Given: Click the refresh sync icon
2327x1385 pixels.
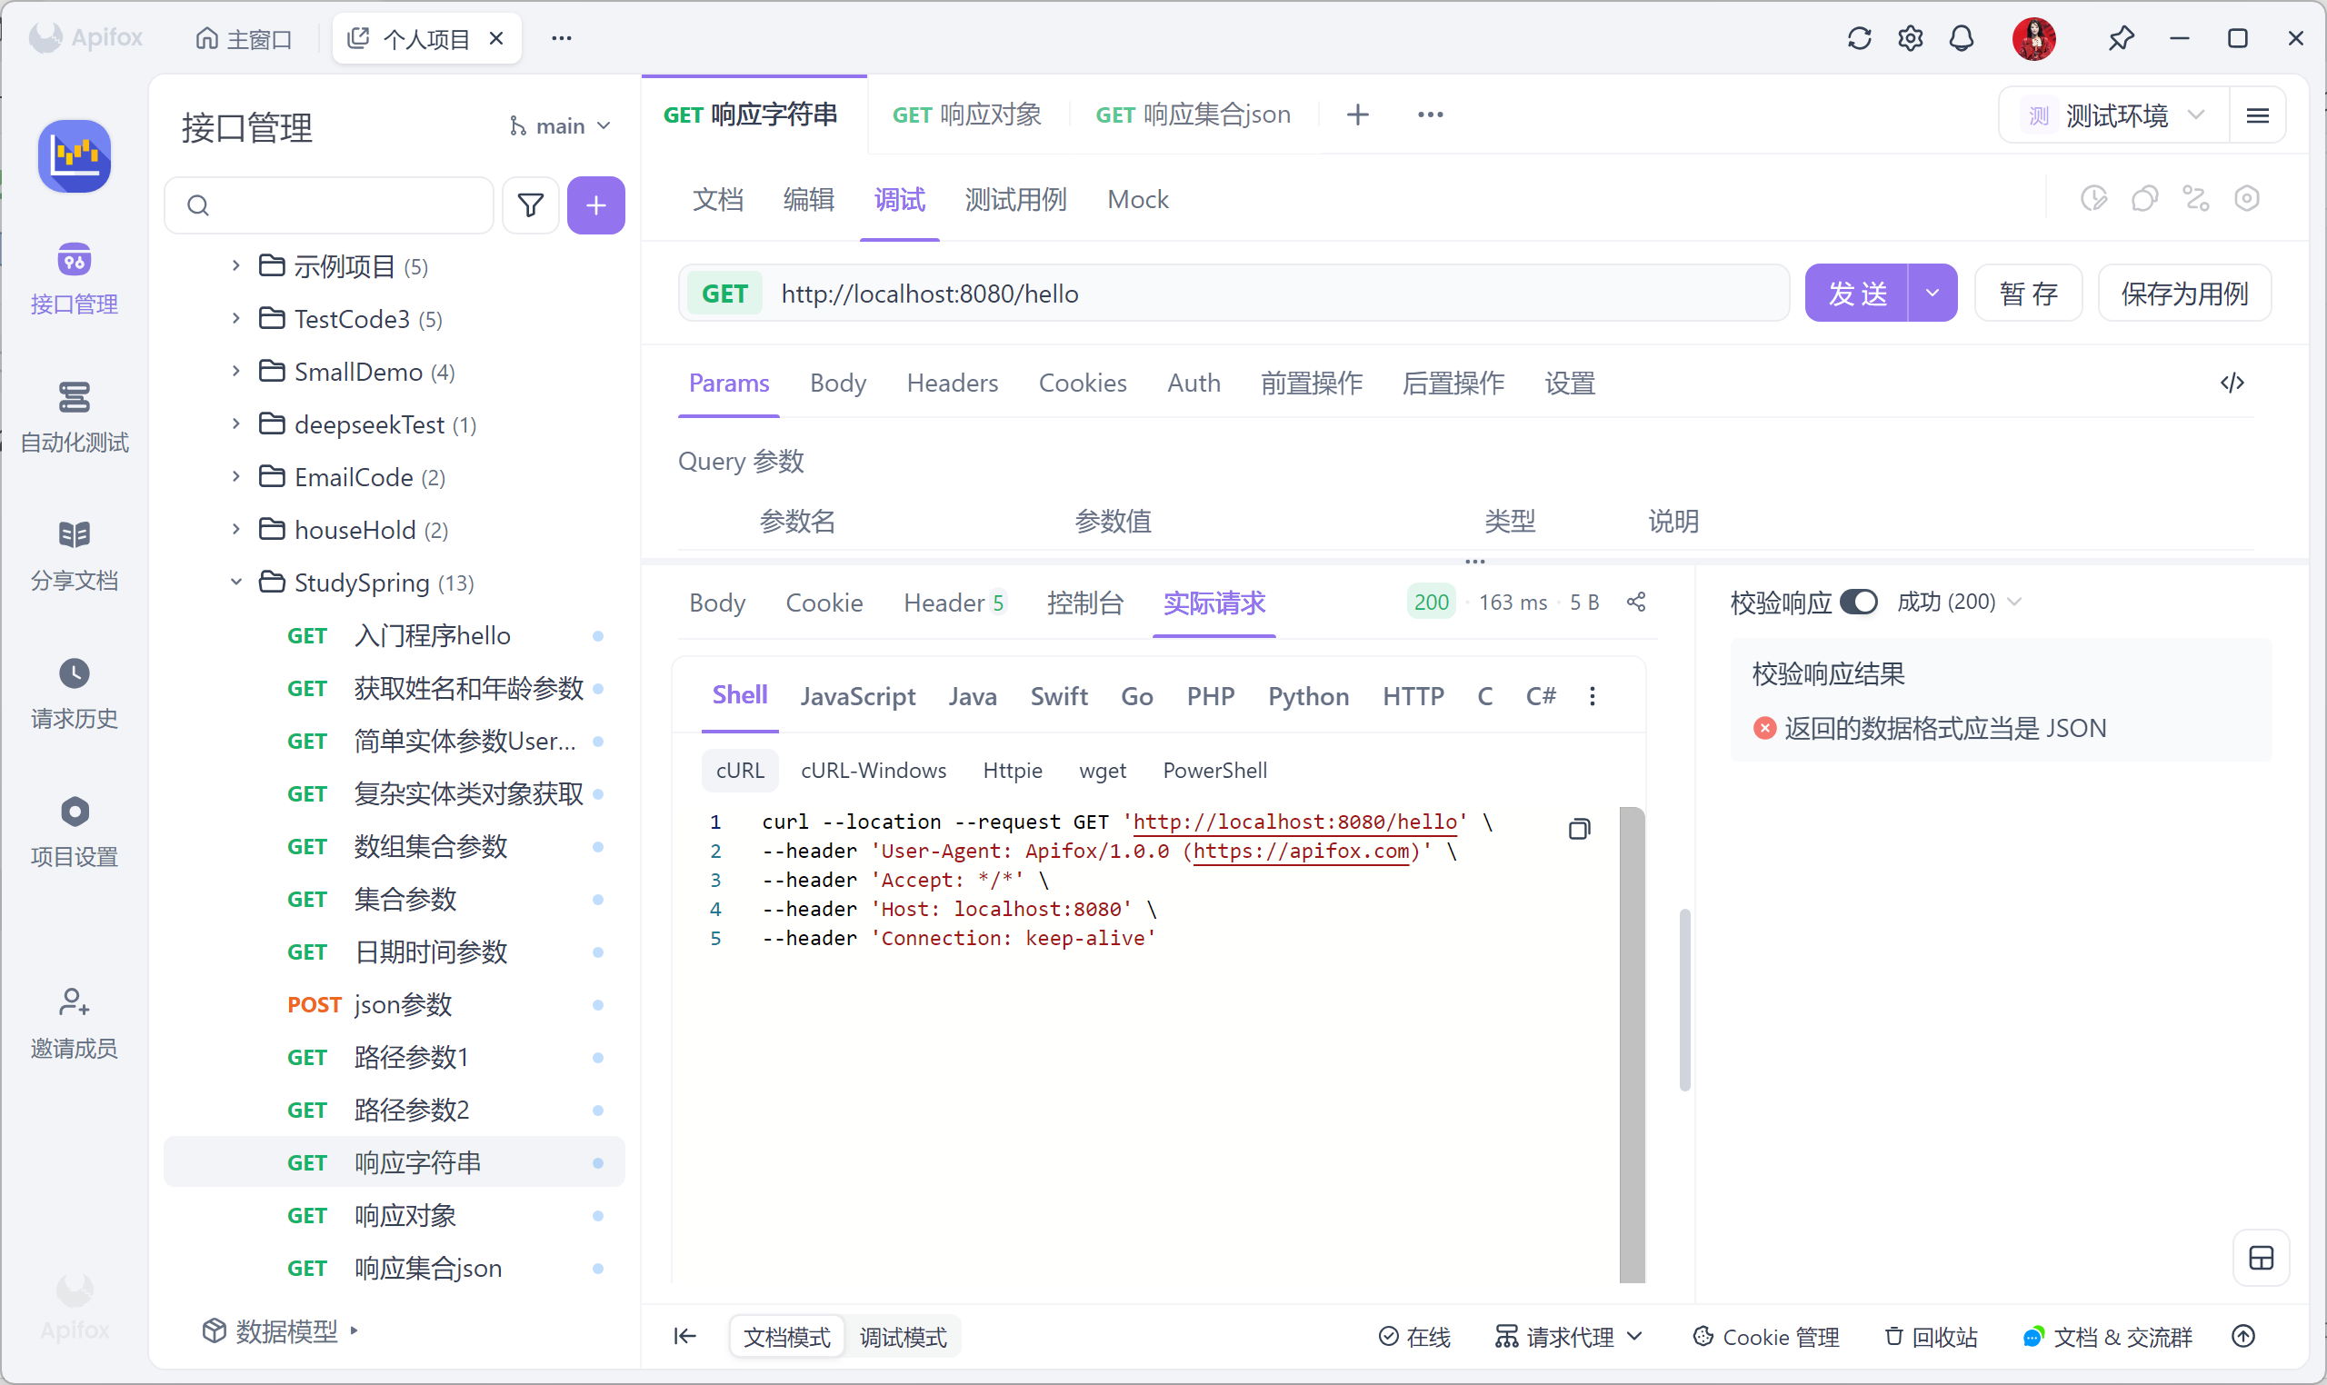Looking at the screenshot, I should point(1859,38).
